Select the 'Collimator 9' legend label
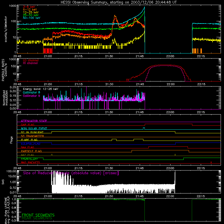 pos(31,96)
